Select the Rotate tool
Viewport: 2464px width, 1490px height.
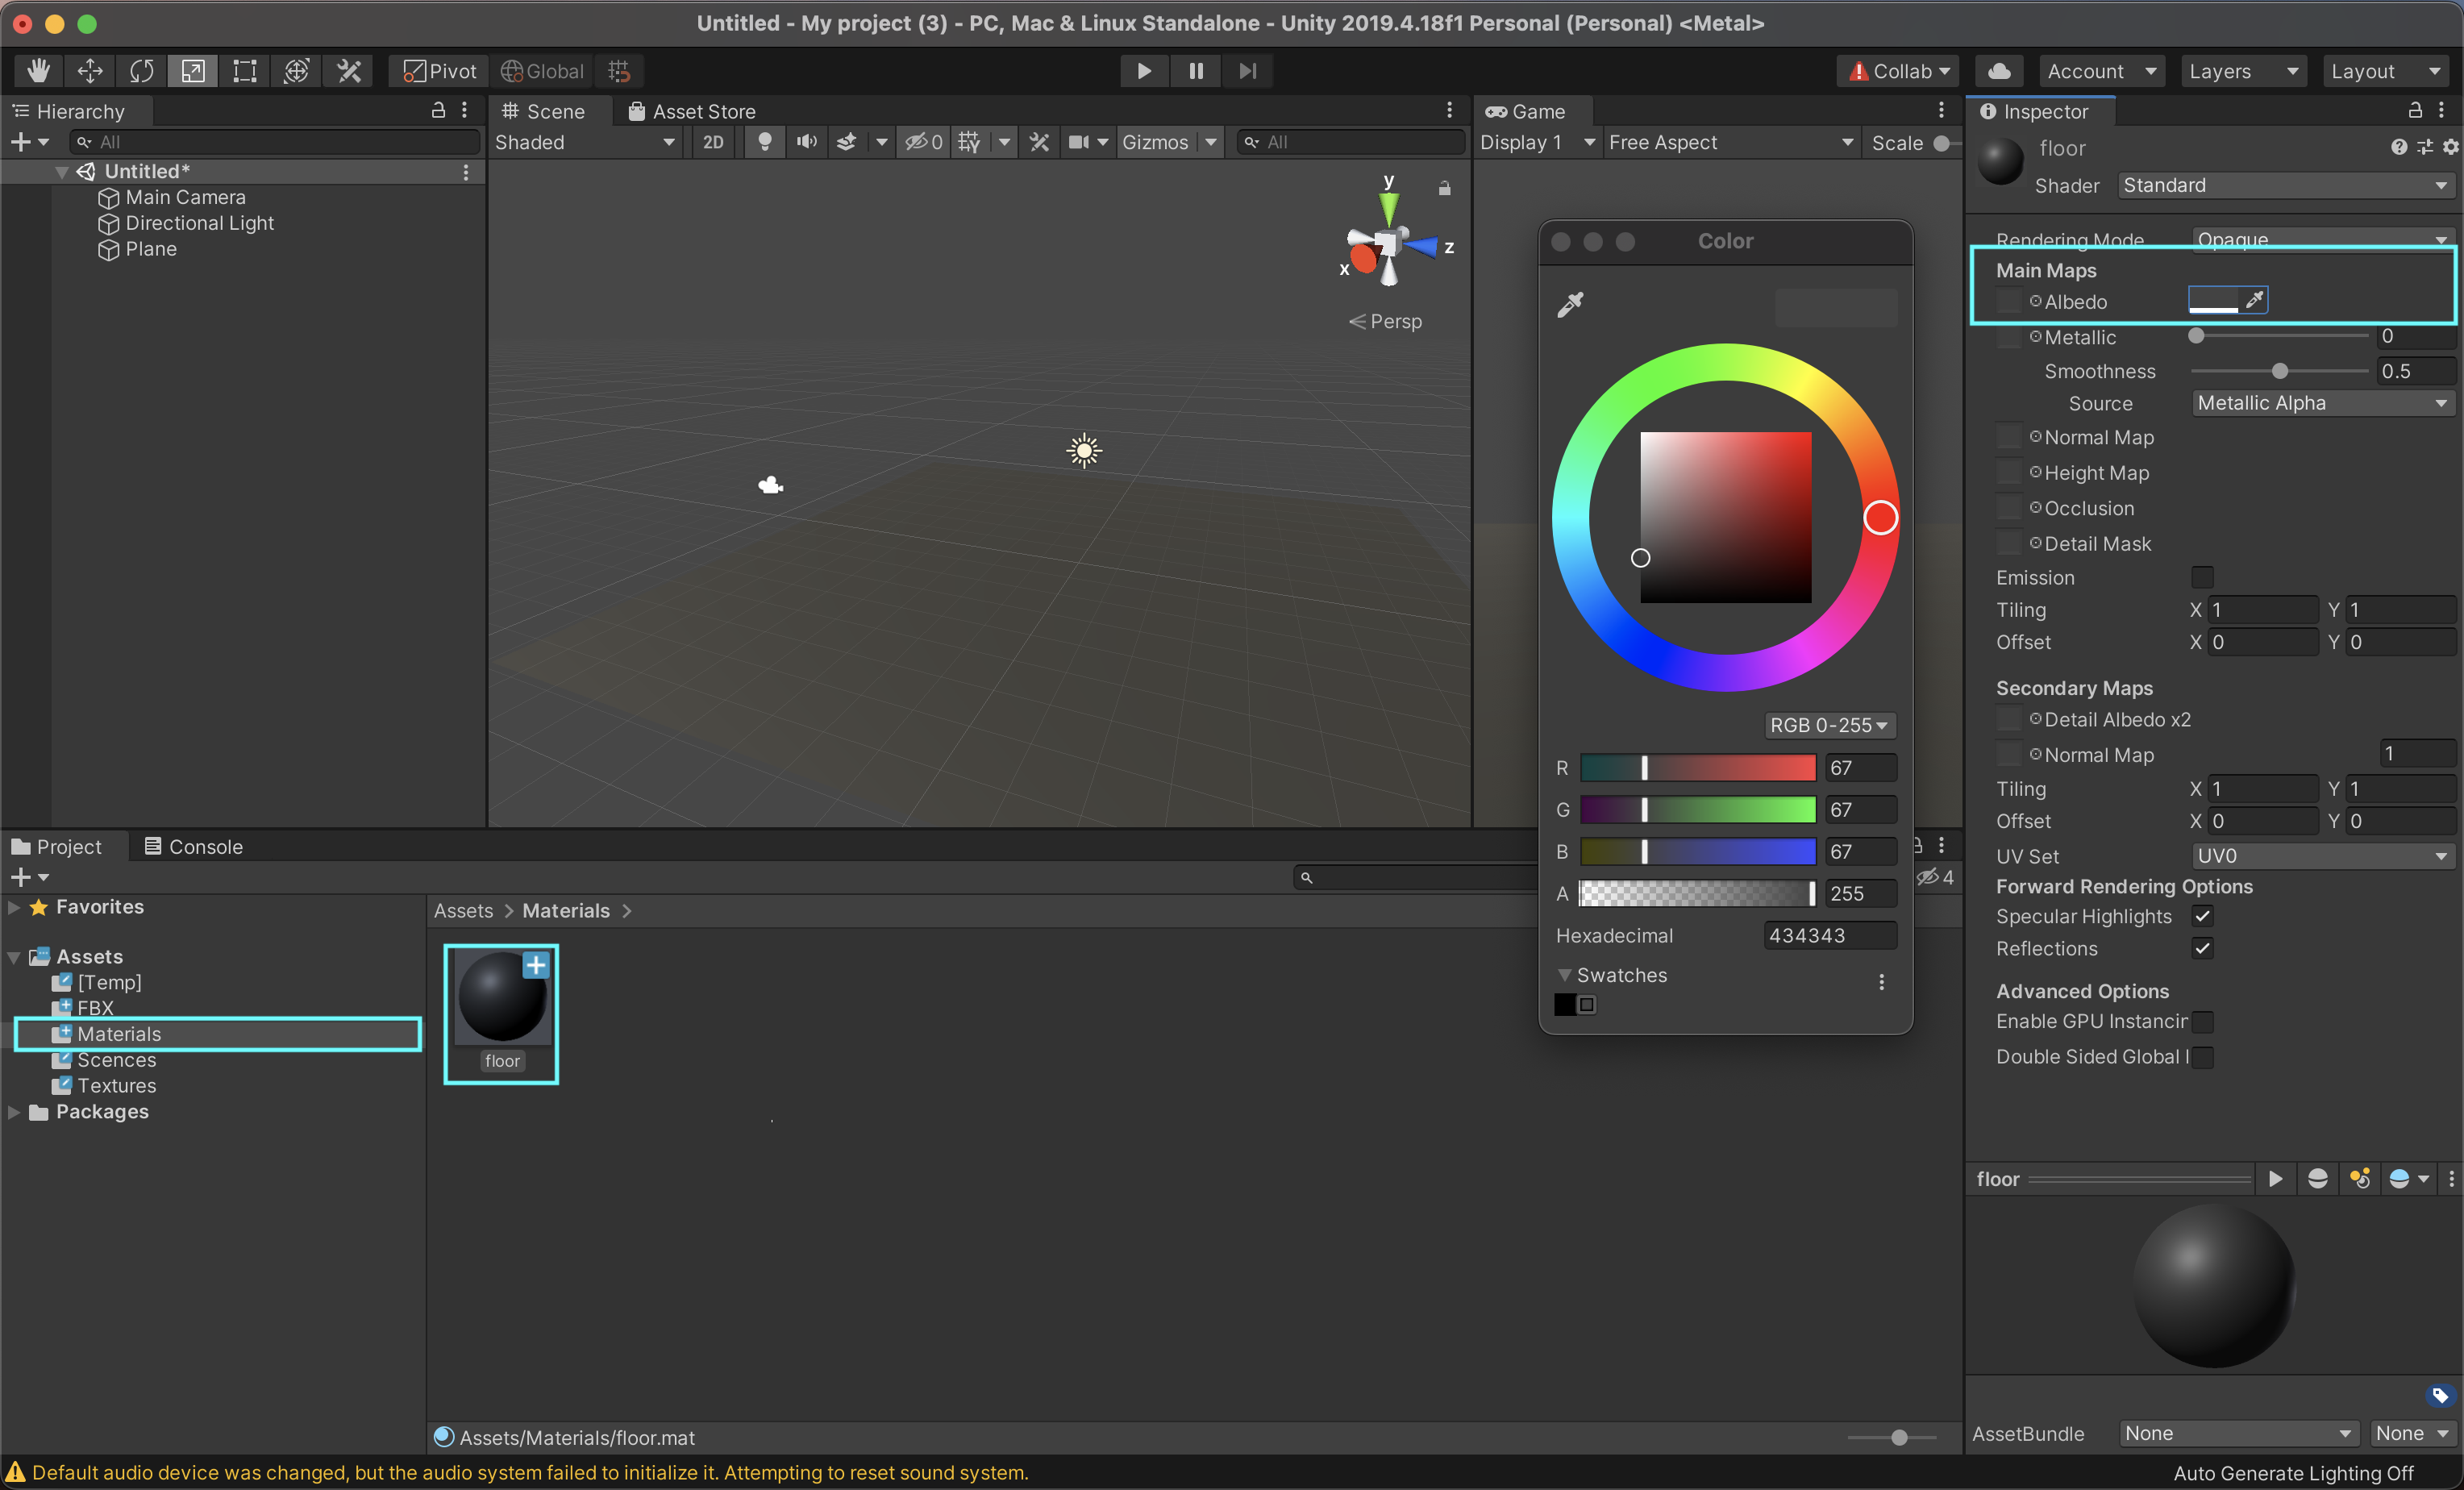point(142,71)
